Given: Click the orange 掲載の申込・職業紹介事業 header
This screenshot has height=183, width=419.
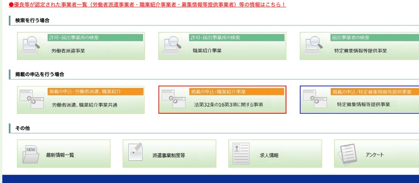Looking at the screenshot, I should (x=237, y=92).
